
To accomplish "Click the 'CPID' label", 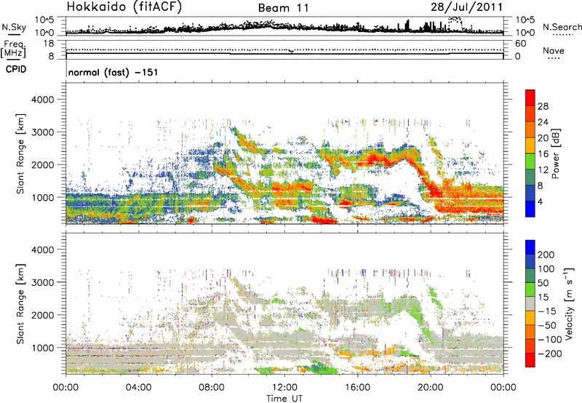I will (x=16, y=69).
